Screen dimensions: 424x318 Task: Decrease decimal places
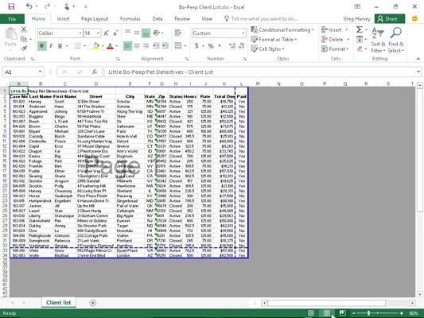(x=242, y=46)
